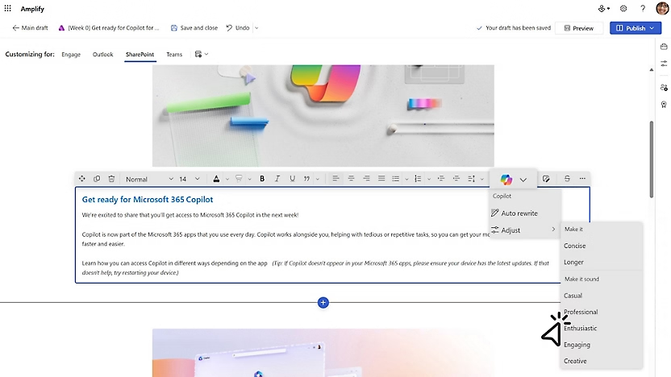Click the move web part icon
This screenshot has height=377, width=671.
pos(82,179)
